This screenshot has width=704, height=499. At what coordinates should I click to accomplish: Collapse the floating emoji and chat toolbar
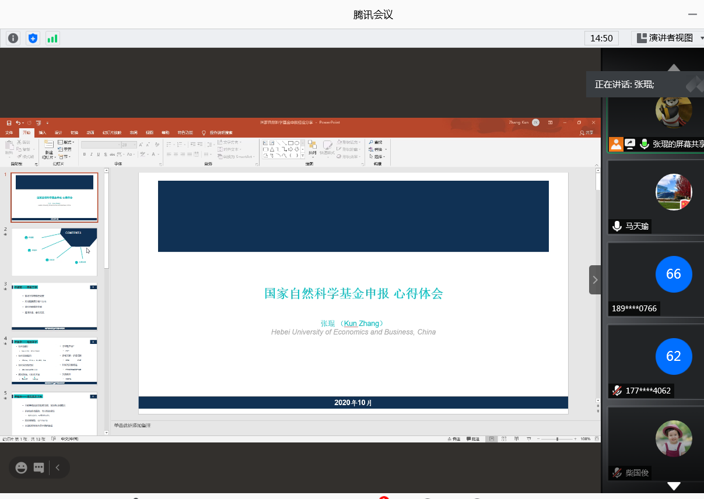[57, 468]
